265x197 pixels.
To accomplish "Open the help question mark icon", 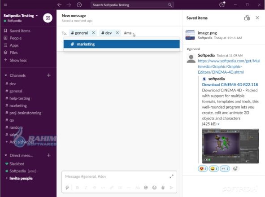I will (222, 5).
